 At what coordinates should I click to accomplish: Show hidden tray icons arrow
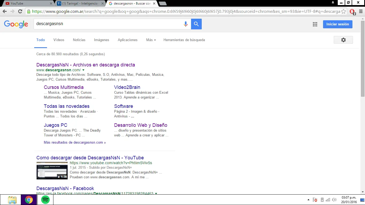[309, 200]
